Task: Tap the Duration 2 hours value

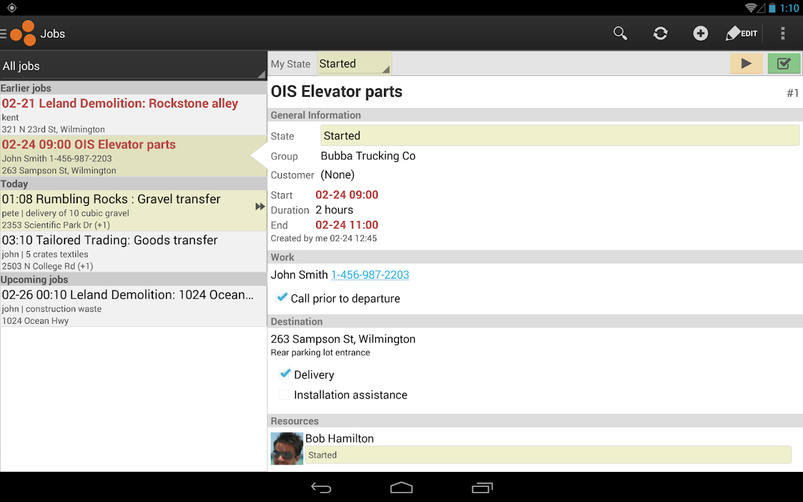Action: [x=334, y=210]
